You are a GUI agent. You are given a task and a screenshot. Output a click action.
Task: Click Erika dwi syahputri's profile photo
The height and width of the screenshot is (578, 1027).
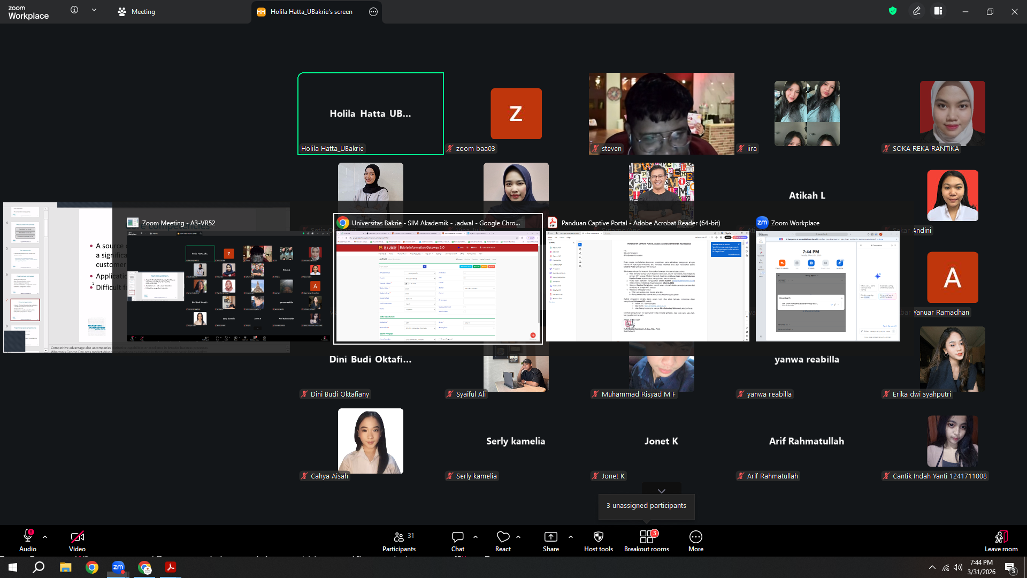click(x=953, y=359)
